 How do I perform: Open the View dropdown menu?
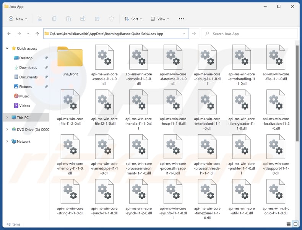pyautogui.click(x=160, y=19)
